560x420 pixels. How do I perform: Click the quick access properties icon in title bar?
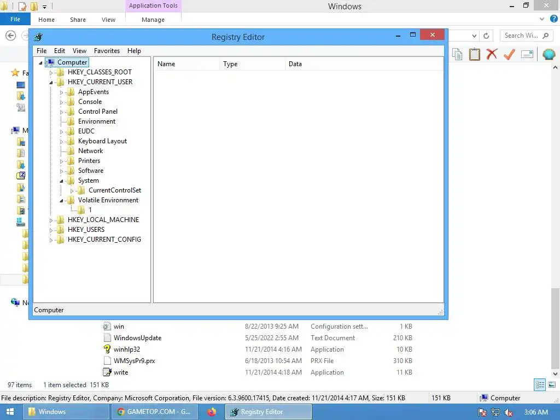pyautogui.click(x=22, y=6)
